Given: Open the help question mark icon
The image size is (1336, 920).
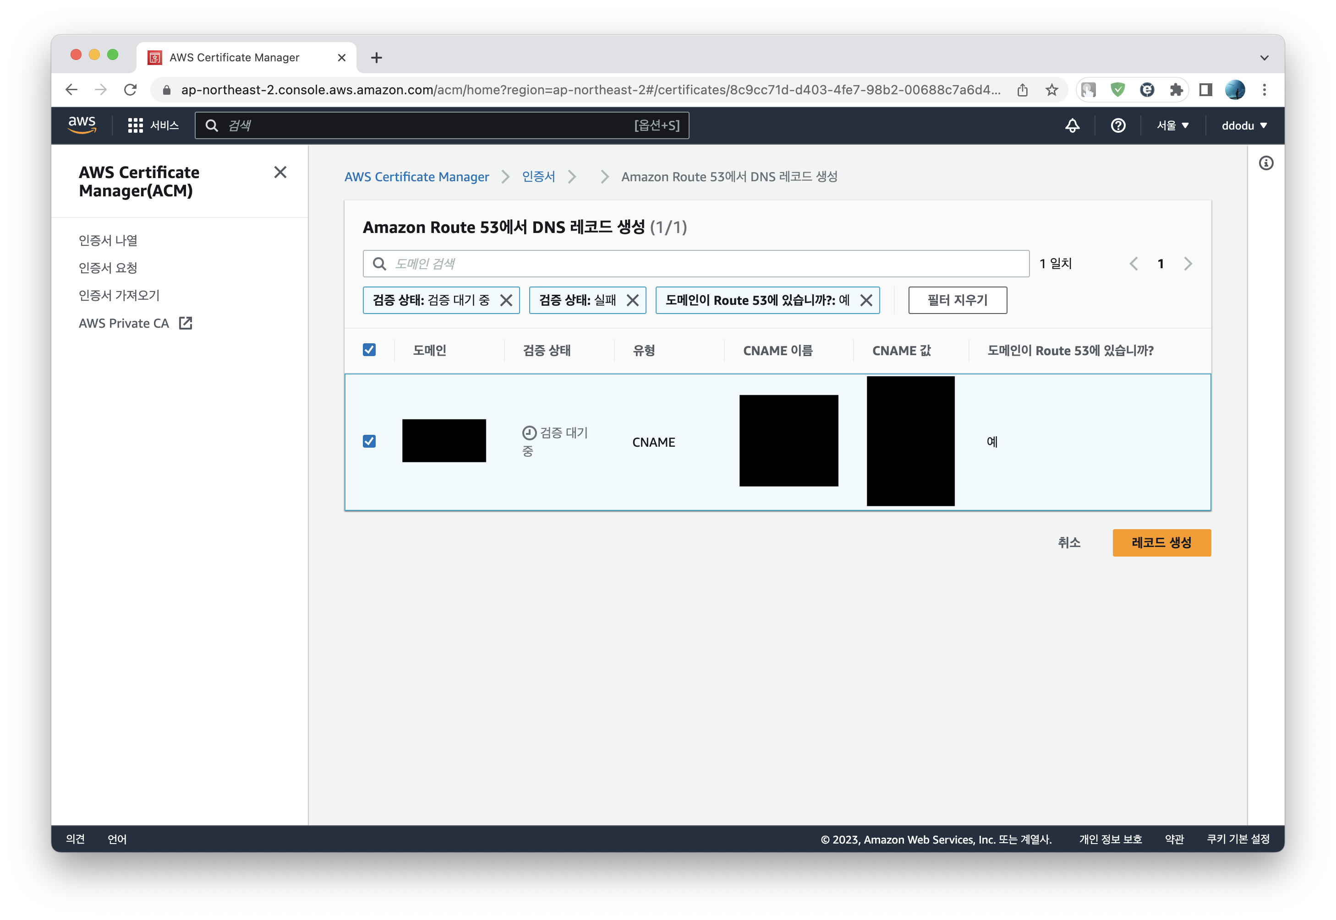Looking at the screenshot, I should 1117,125.
